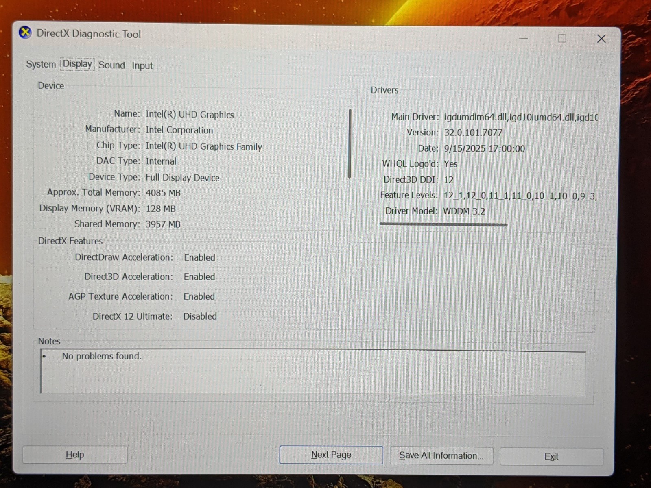This screenshot has height=488, width=651.
Task: Select the Display tab
Action: point(77,64)
